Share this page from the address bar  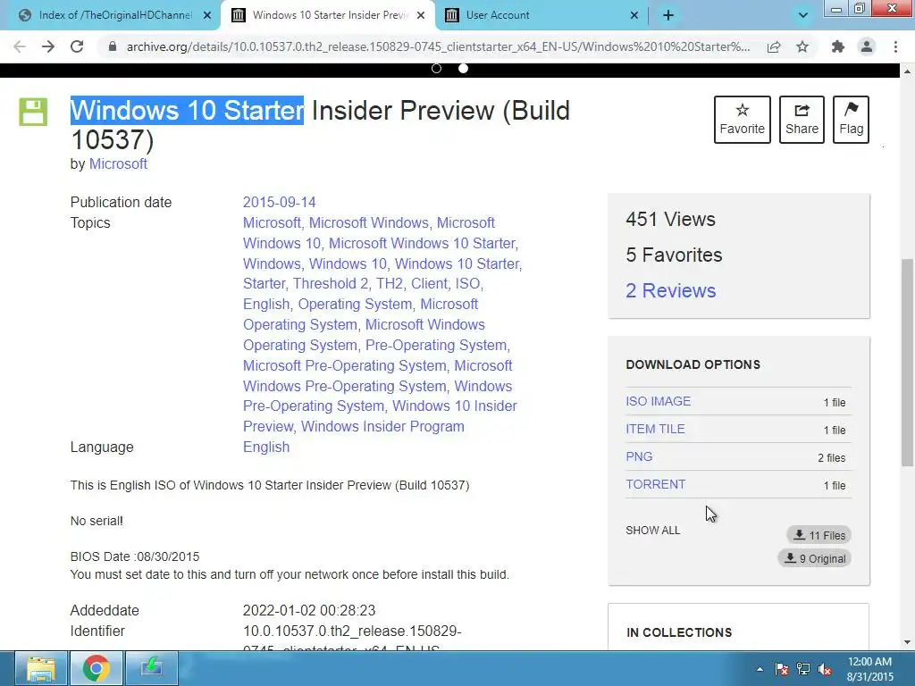(774, 46)
